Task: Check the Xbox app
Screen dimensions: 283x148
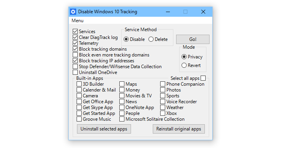Action: pos(162,113)
